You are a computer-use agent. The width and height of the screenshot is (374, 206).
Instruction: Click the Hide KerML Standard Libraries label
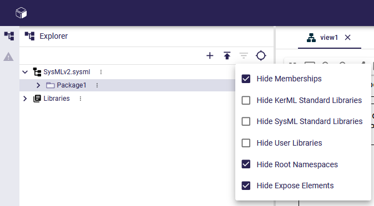[x=309, y=100]
